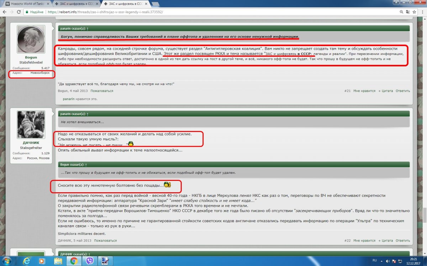Open the ДАЧНИК username profile link
Image resolution: width=427 pixels, height=266 pixels.
click(x=31, y=143)
